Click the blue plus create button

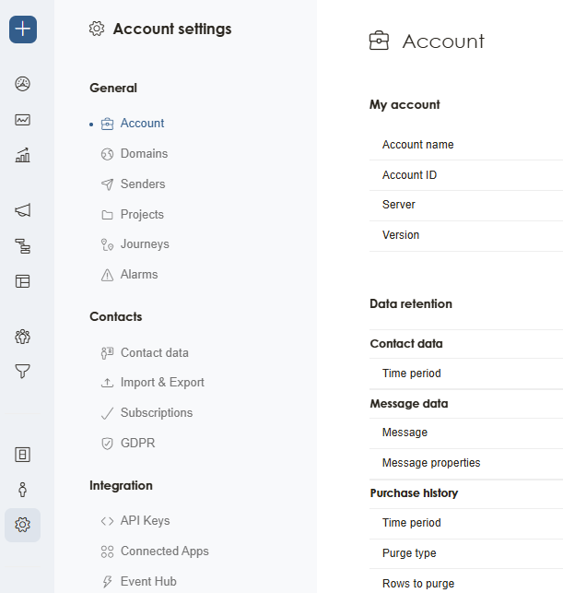[23, 30]
